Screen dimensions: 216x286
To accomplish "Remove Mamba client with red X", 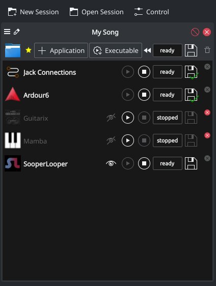I will coord(207,135).
